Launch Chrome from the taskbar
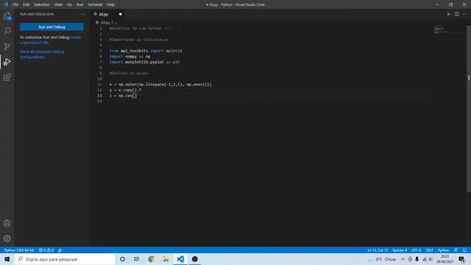The height and width of the screenshot is (265, 471). [151, 259]
